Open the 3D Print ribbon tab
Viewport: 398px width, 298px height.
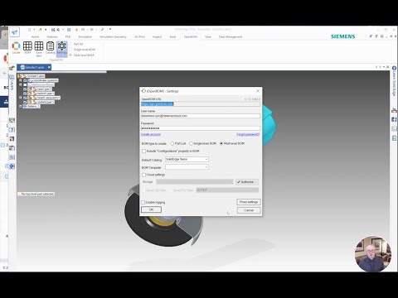click(x=139, y=36)
